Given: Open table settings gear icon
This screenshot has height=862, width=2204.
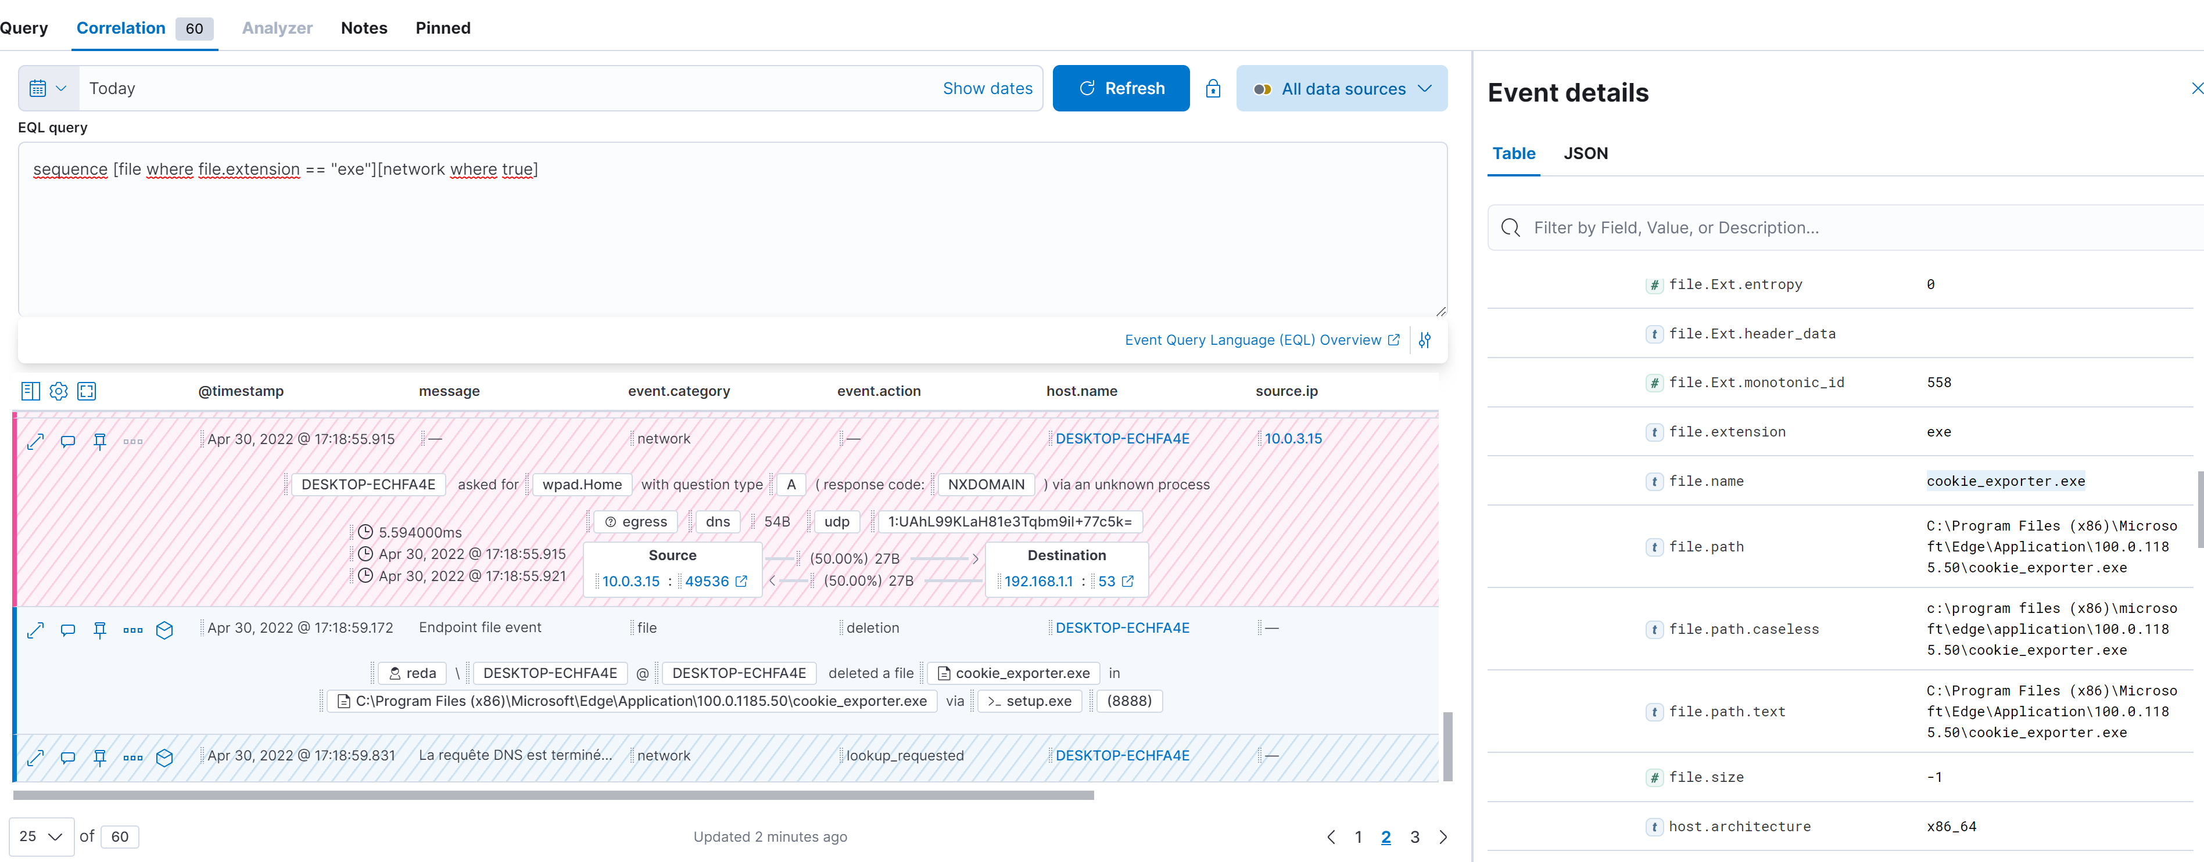Looking at the screenshot, I should pos(58,391).
